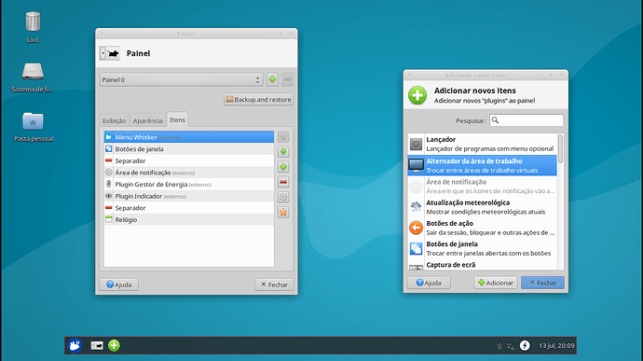Screen dimensions: 643x361
Task: Click edit item properties gear button
Action: [283, 197]
